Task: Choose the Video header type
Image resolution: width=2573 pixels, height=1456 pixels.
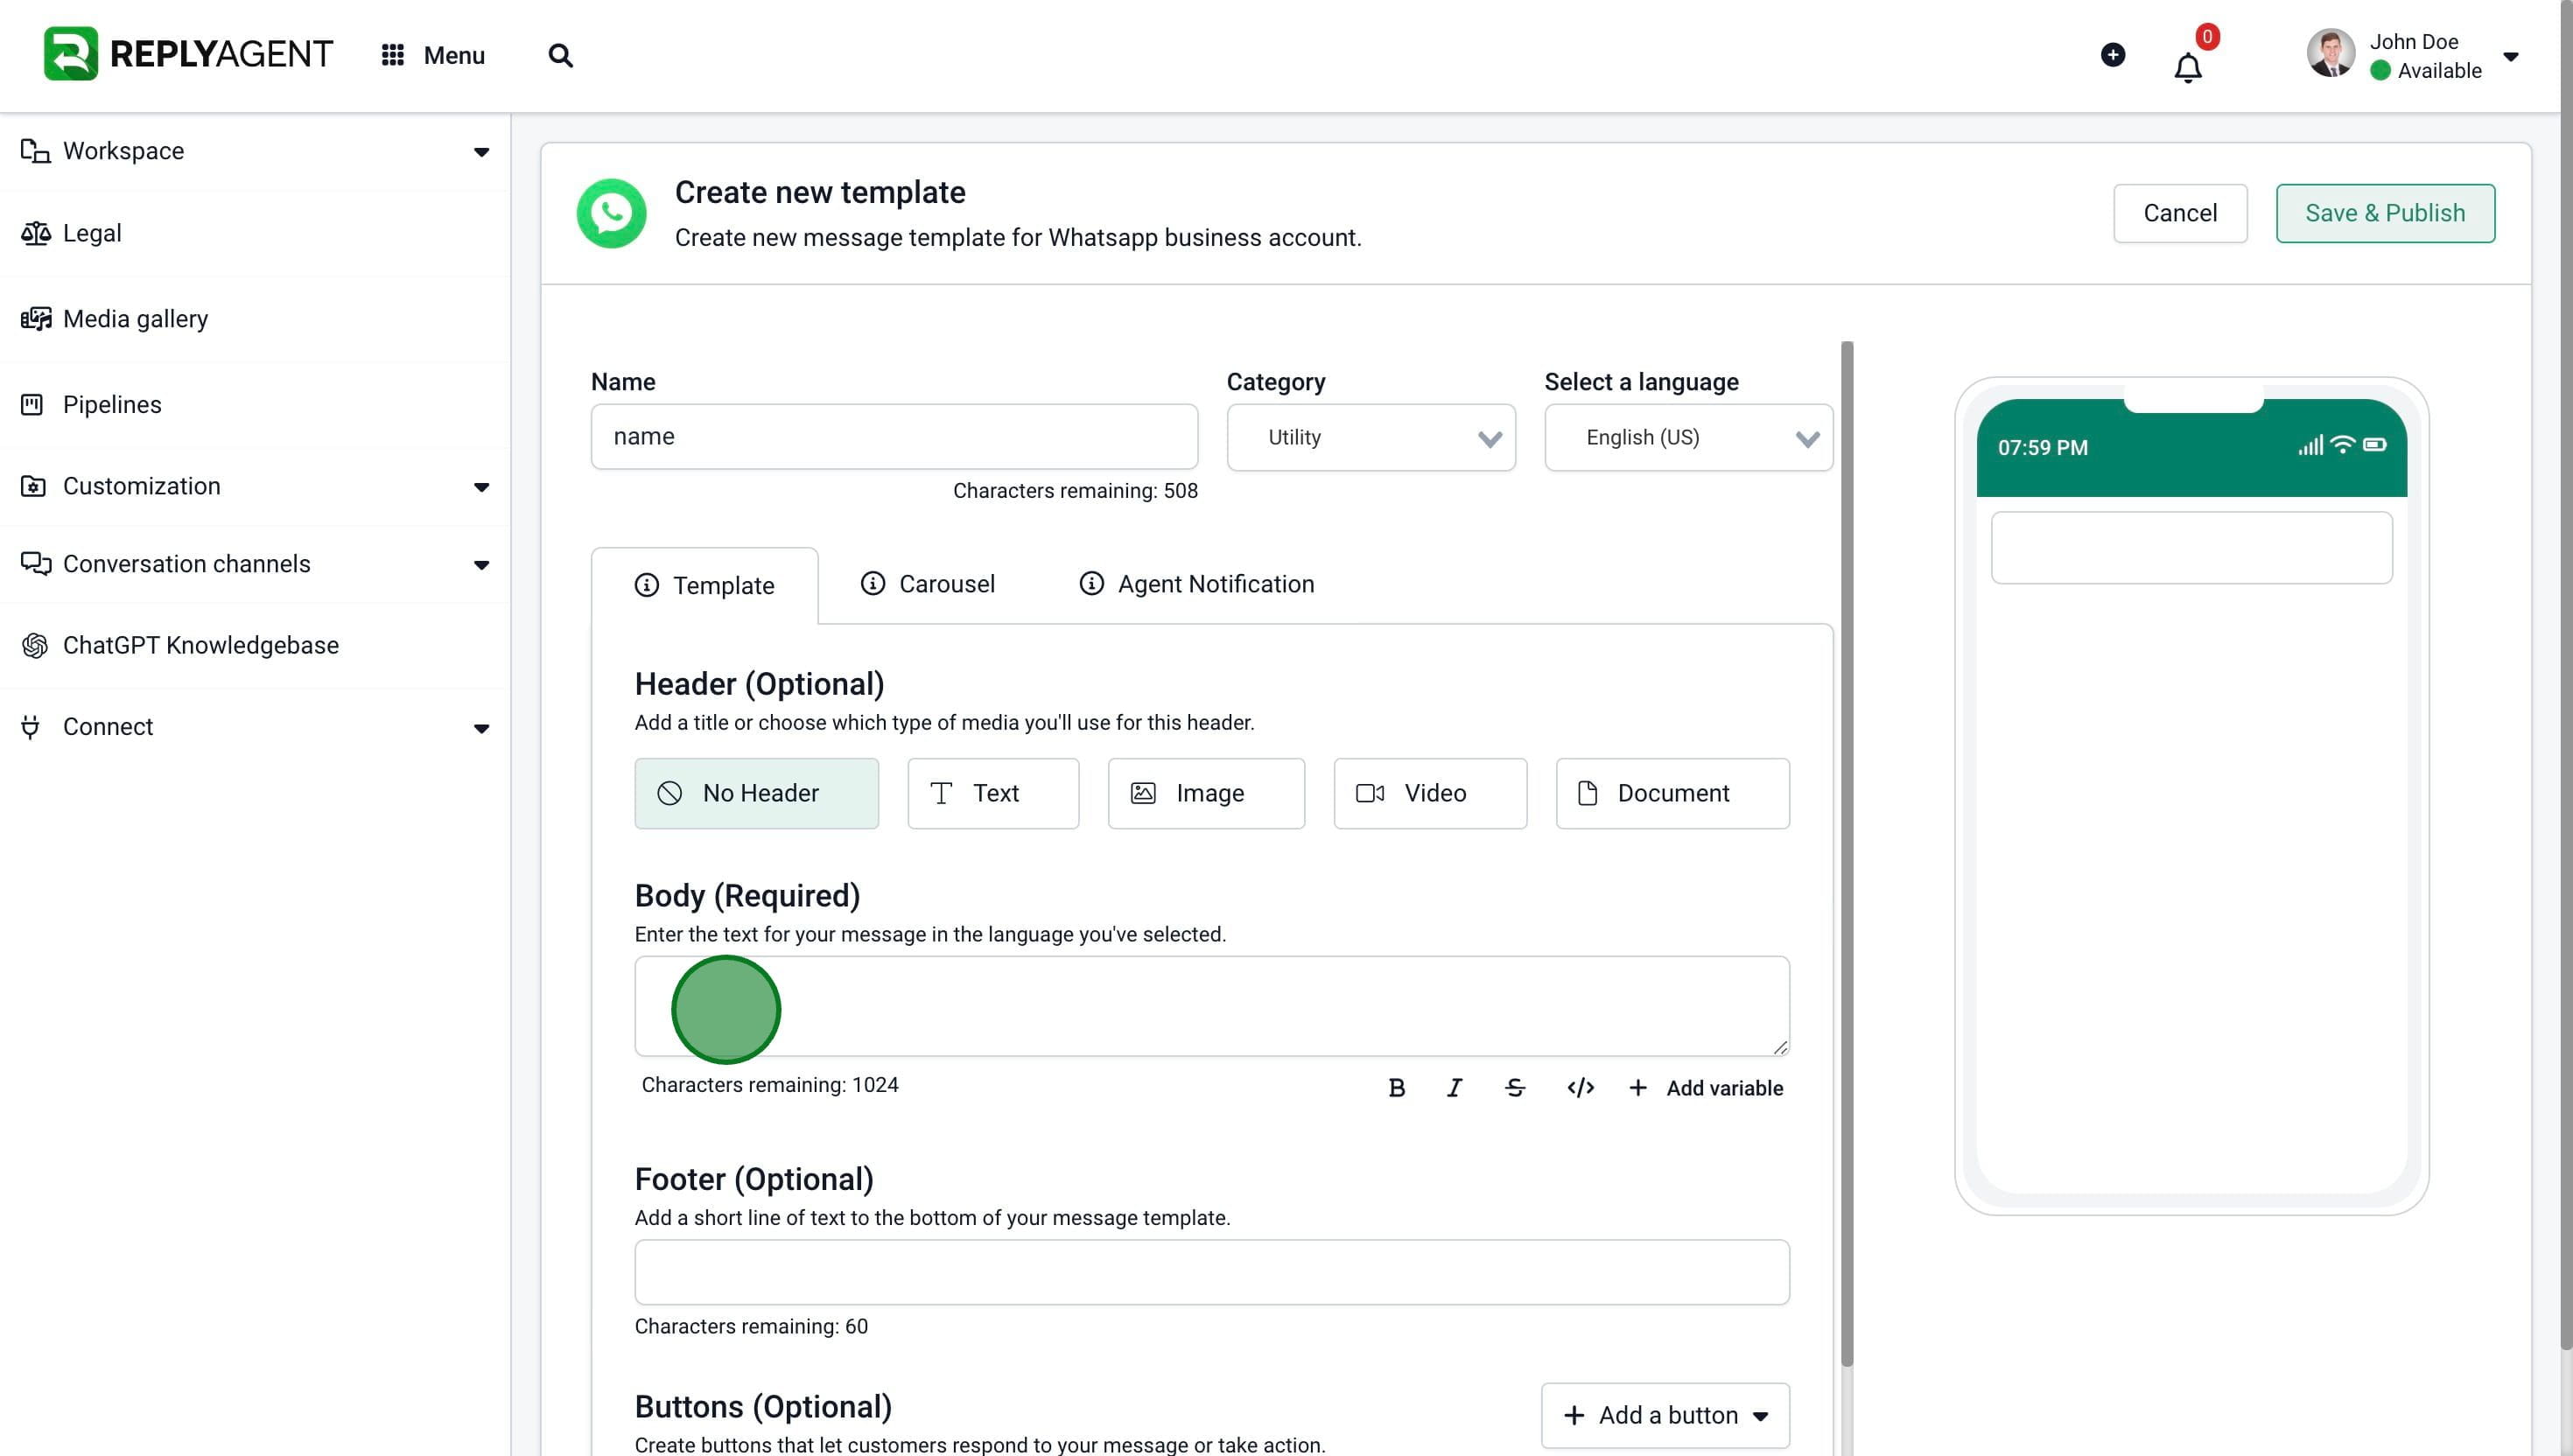Action: pyautogui.click(x=1430, y=793)
